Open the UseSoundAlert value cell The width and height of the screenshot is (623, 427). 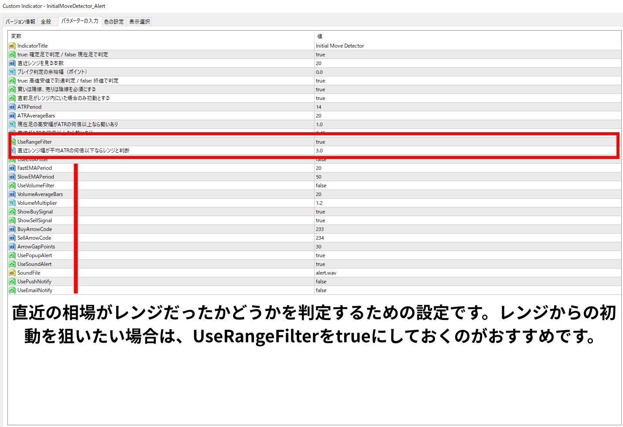point(321,264)
